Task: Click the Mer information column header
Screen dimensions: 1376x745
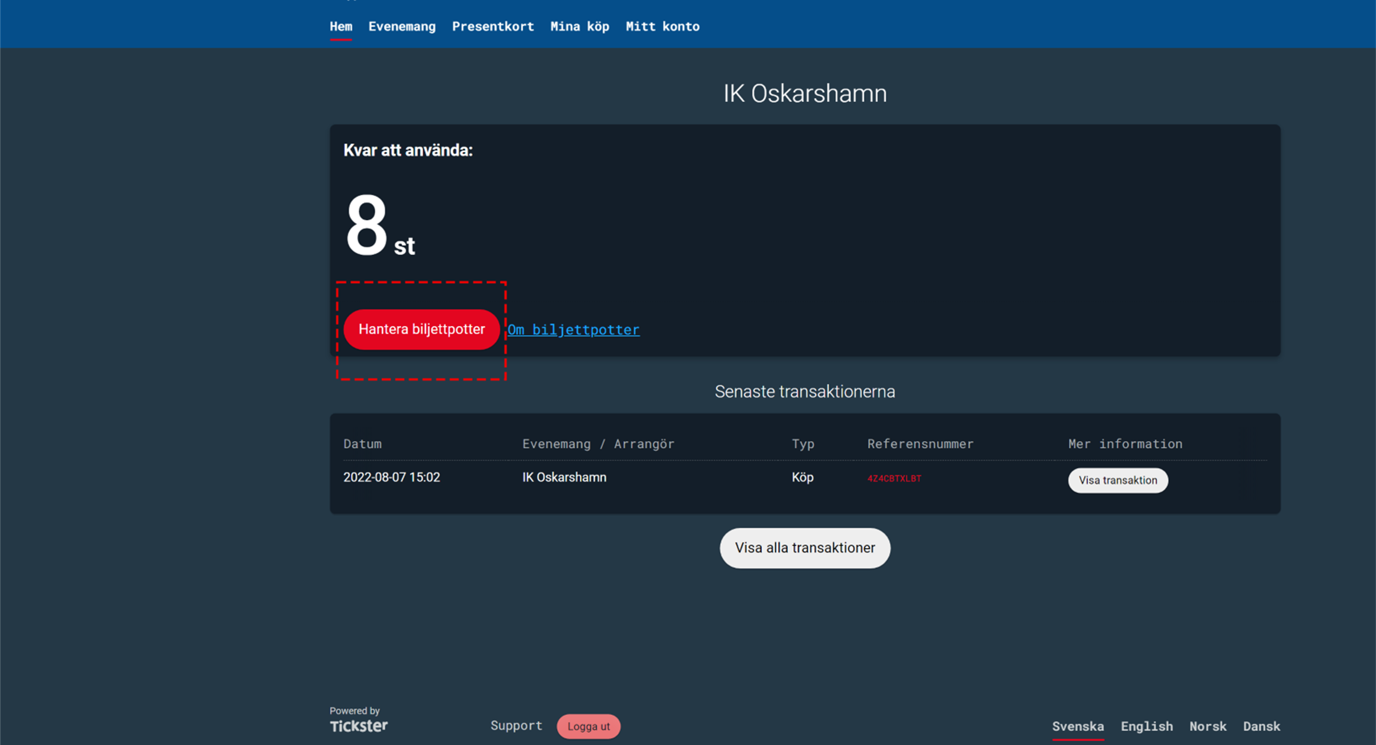Action: [x=1125, y=444]
